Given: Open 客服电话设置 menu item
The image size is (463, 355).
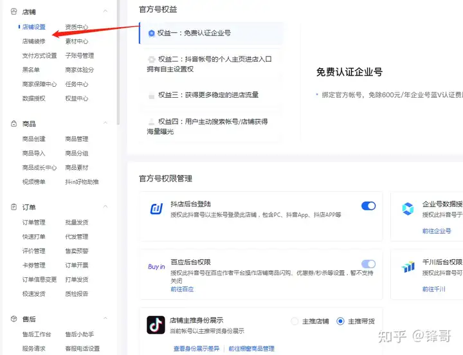Looking at the screenshot, I should 82,349.
